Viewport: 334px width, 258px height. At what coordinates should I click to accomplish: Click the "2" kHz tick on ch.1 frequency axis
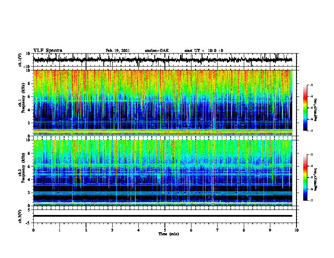pyautogui.click(x=30, y=123)
